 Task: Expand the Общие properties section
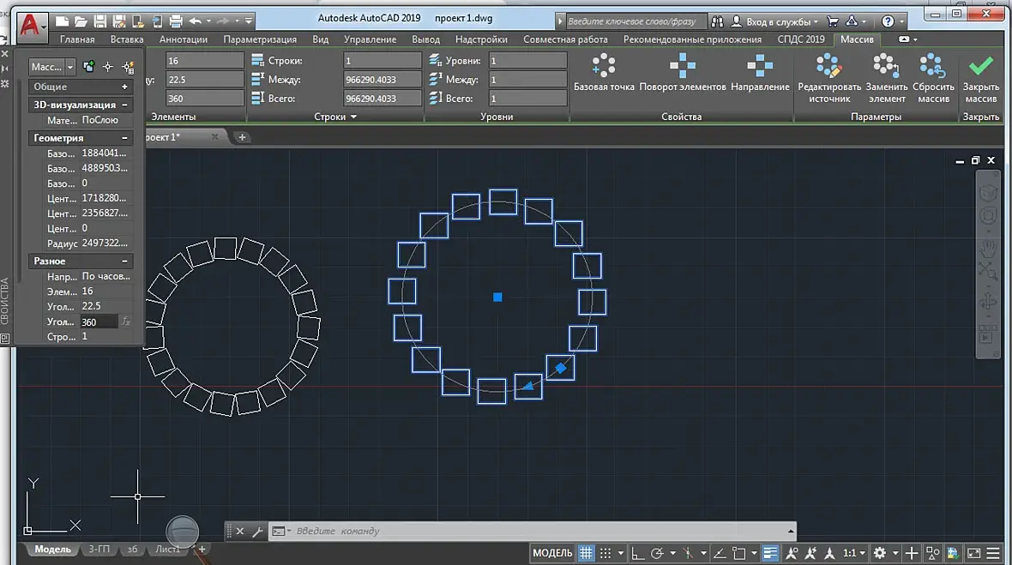(124, 87)
